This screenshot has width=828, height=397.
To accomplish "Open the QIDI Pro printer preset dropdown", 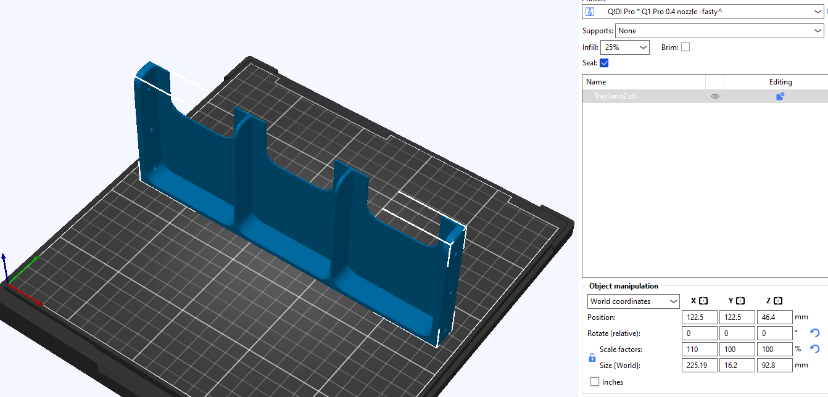I will (816, 12).
